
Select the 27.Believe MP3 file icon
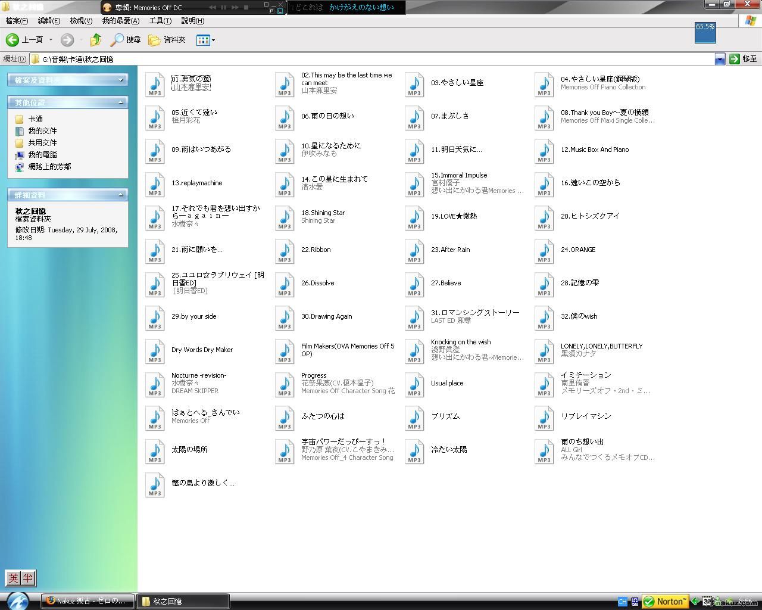414,285
